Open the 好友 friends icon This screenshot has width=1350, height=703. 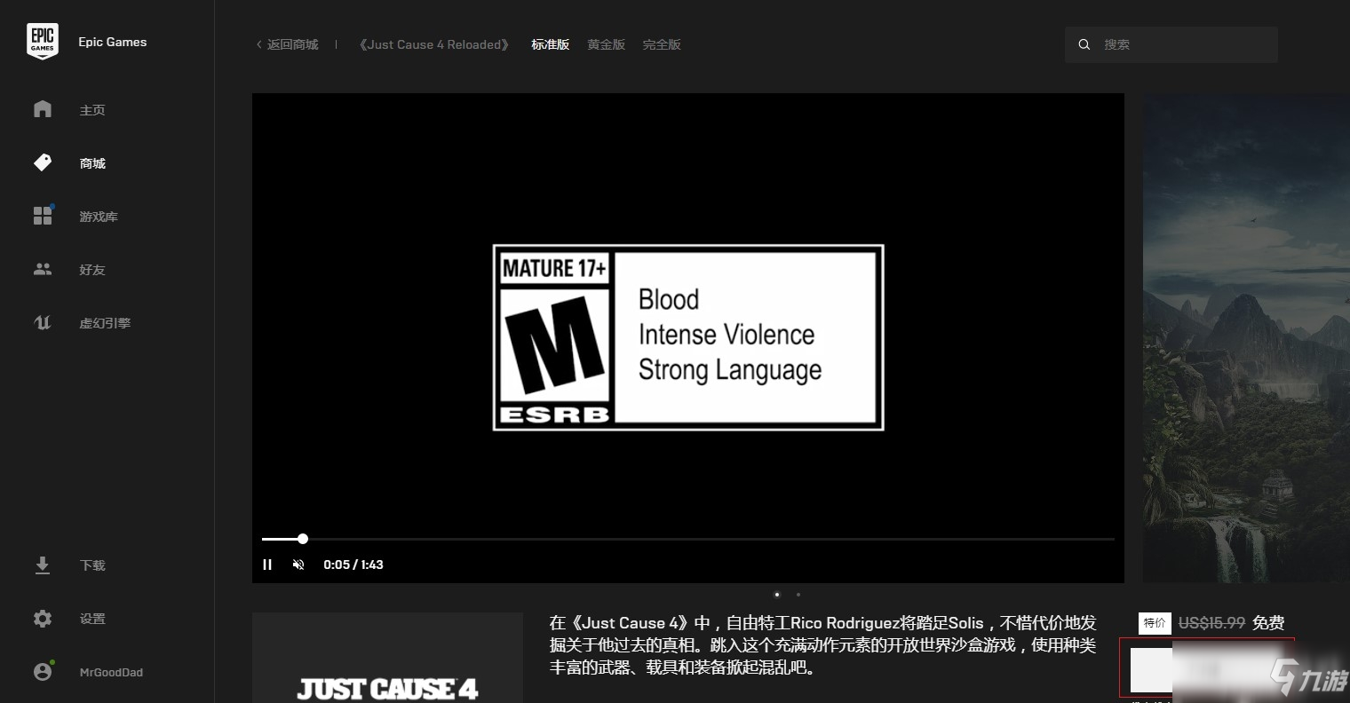coord(43,269)
